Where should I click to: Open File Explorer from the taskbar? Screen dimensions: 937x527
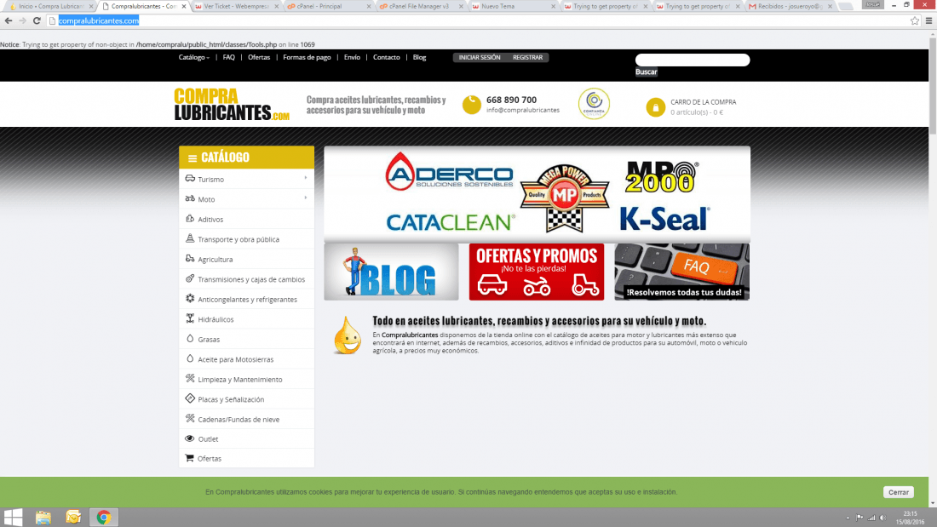(x=43, y=518)
